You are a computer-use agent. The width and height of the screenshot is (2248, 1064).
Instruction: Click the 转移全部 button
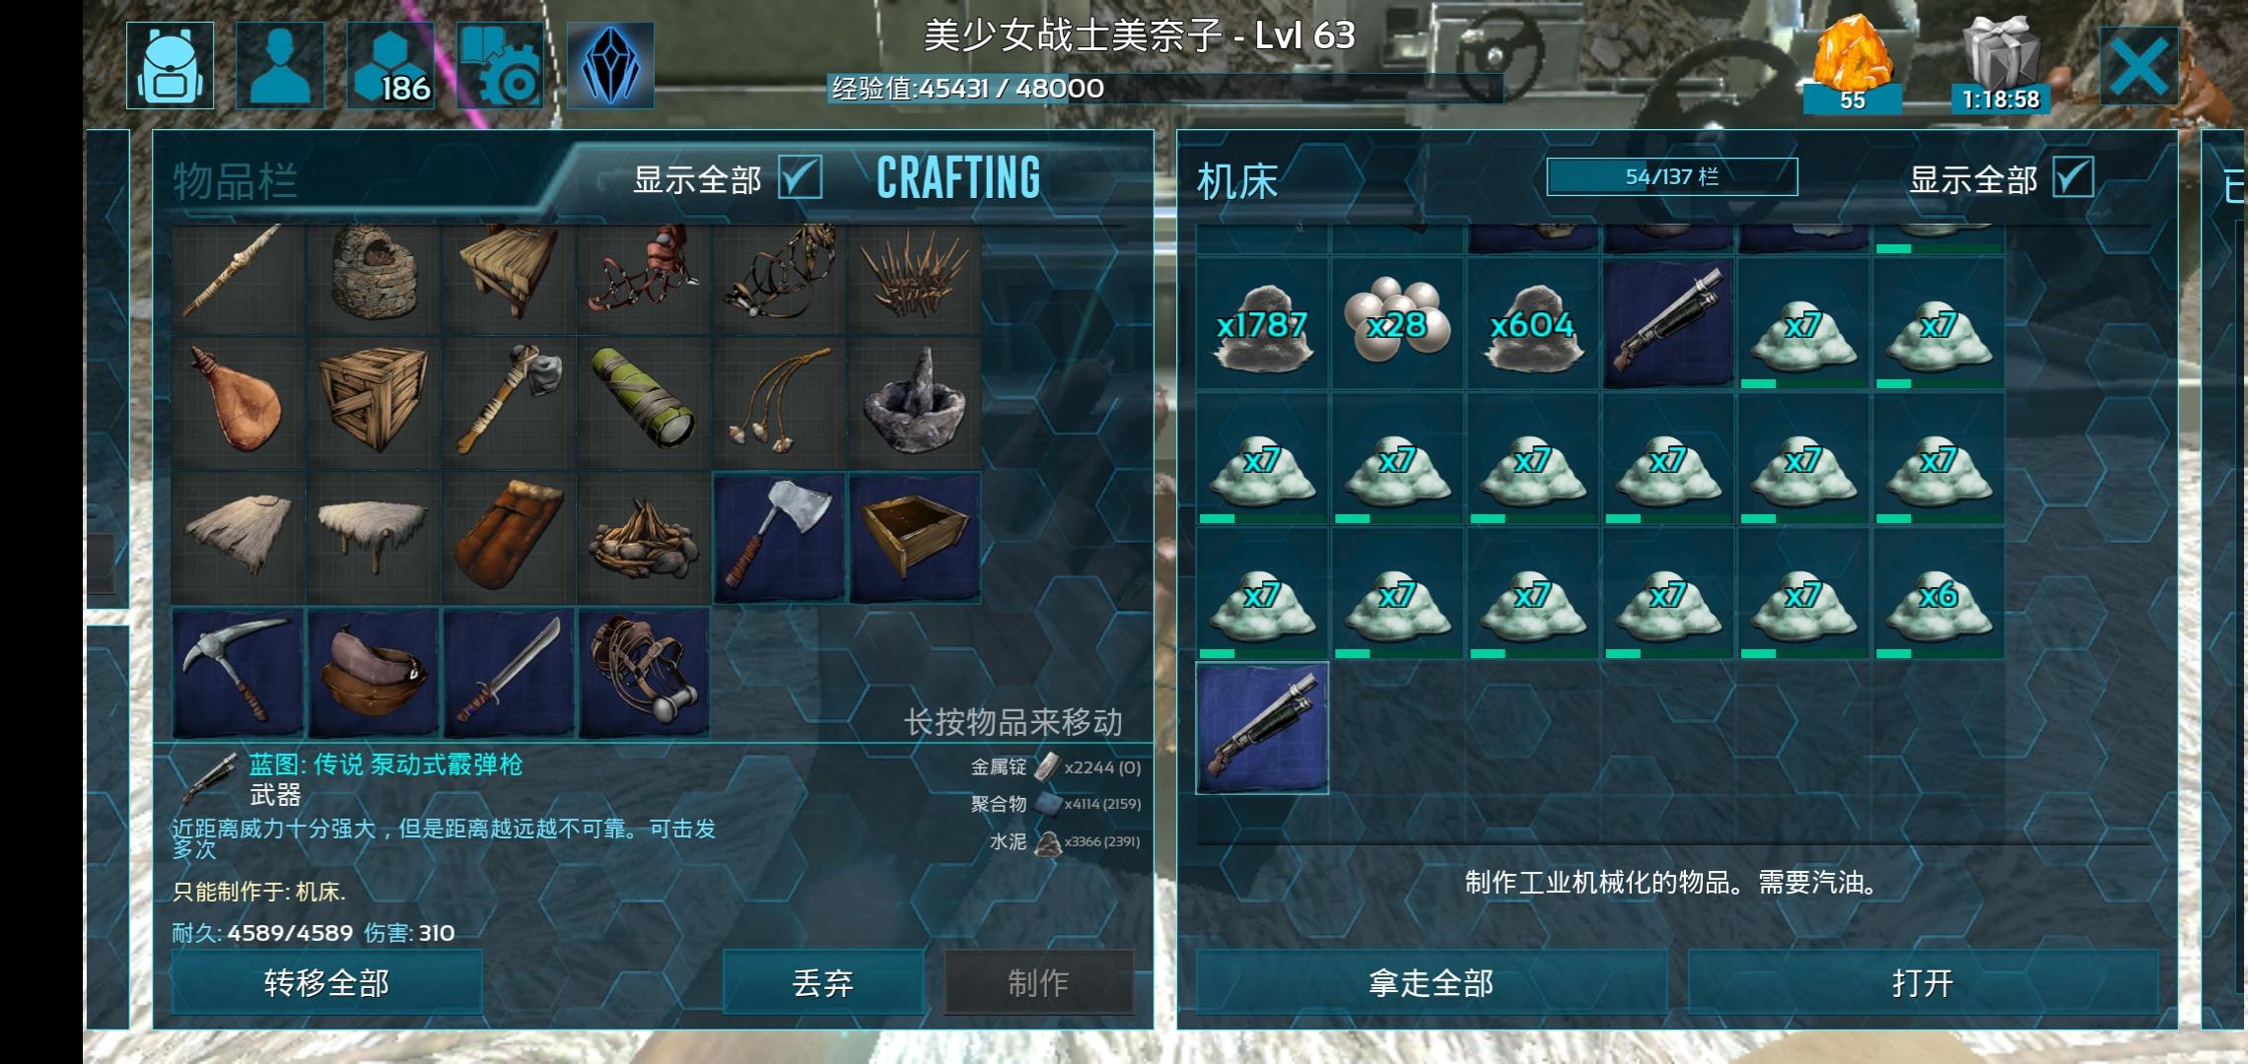tap(327, 982)
